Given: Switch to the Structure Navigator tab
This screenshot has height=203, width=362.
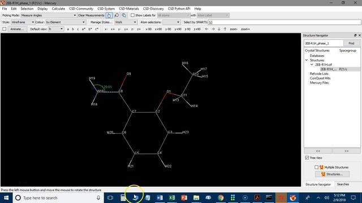Looking at the screenshot, I should [x=318, y=184].
